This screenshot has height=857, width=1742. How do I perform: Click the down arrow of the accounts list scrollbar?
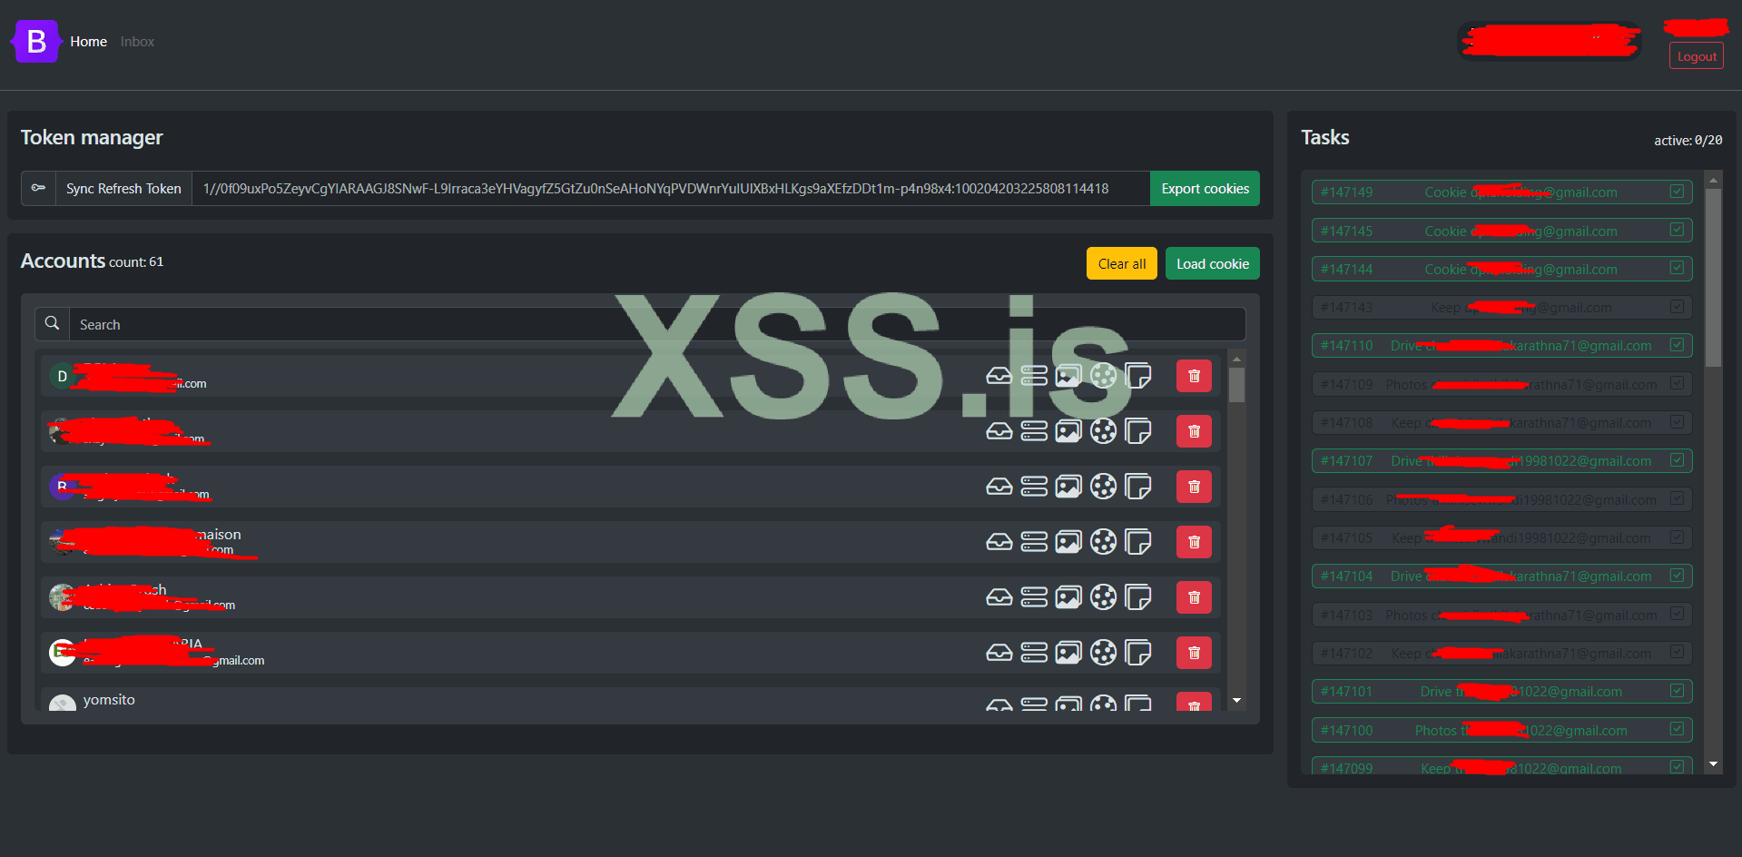1236,701
